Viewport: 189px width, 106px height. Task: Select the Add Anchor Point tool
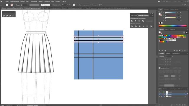[7, 16]
